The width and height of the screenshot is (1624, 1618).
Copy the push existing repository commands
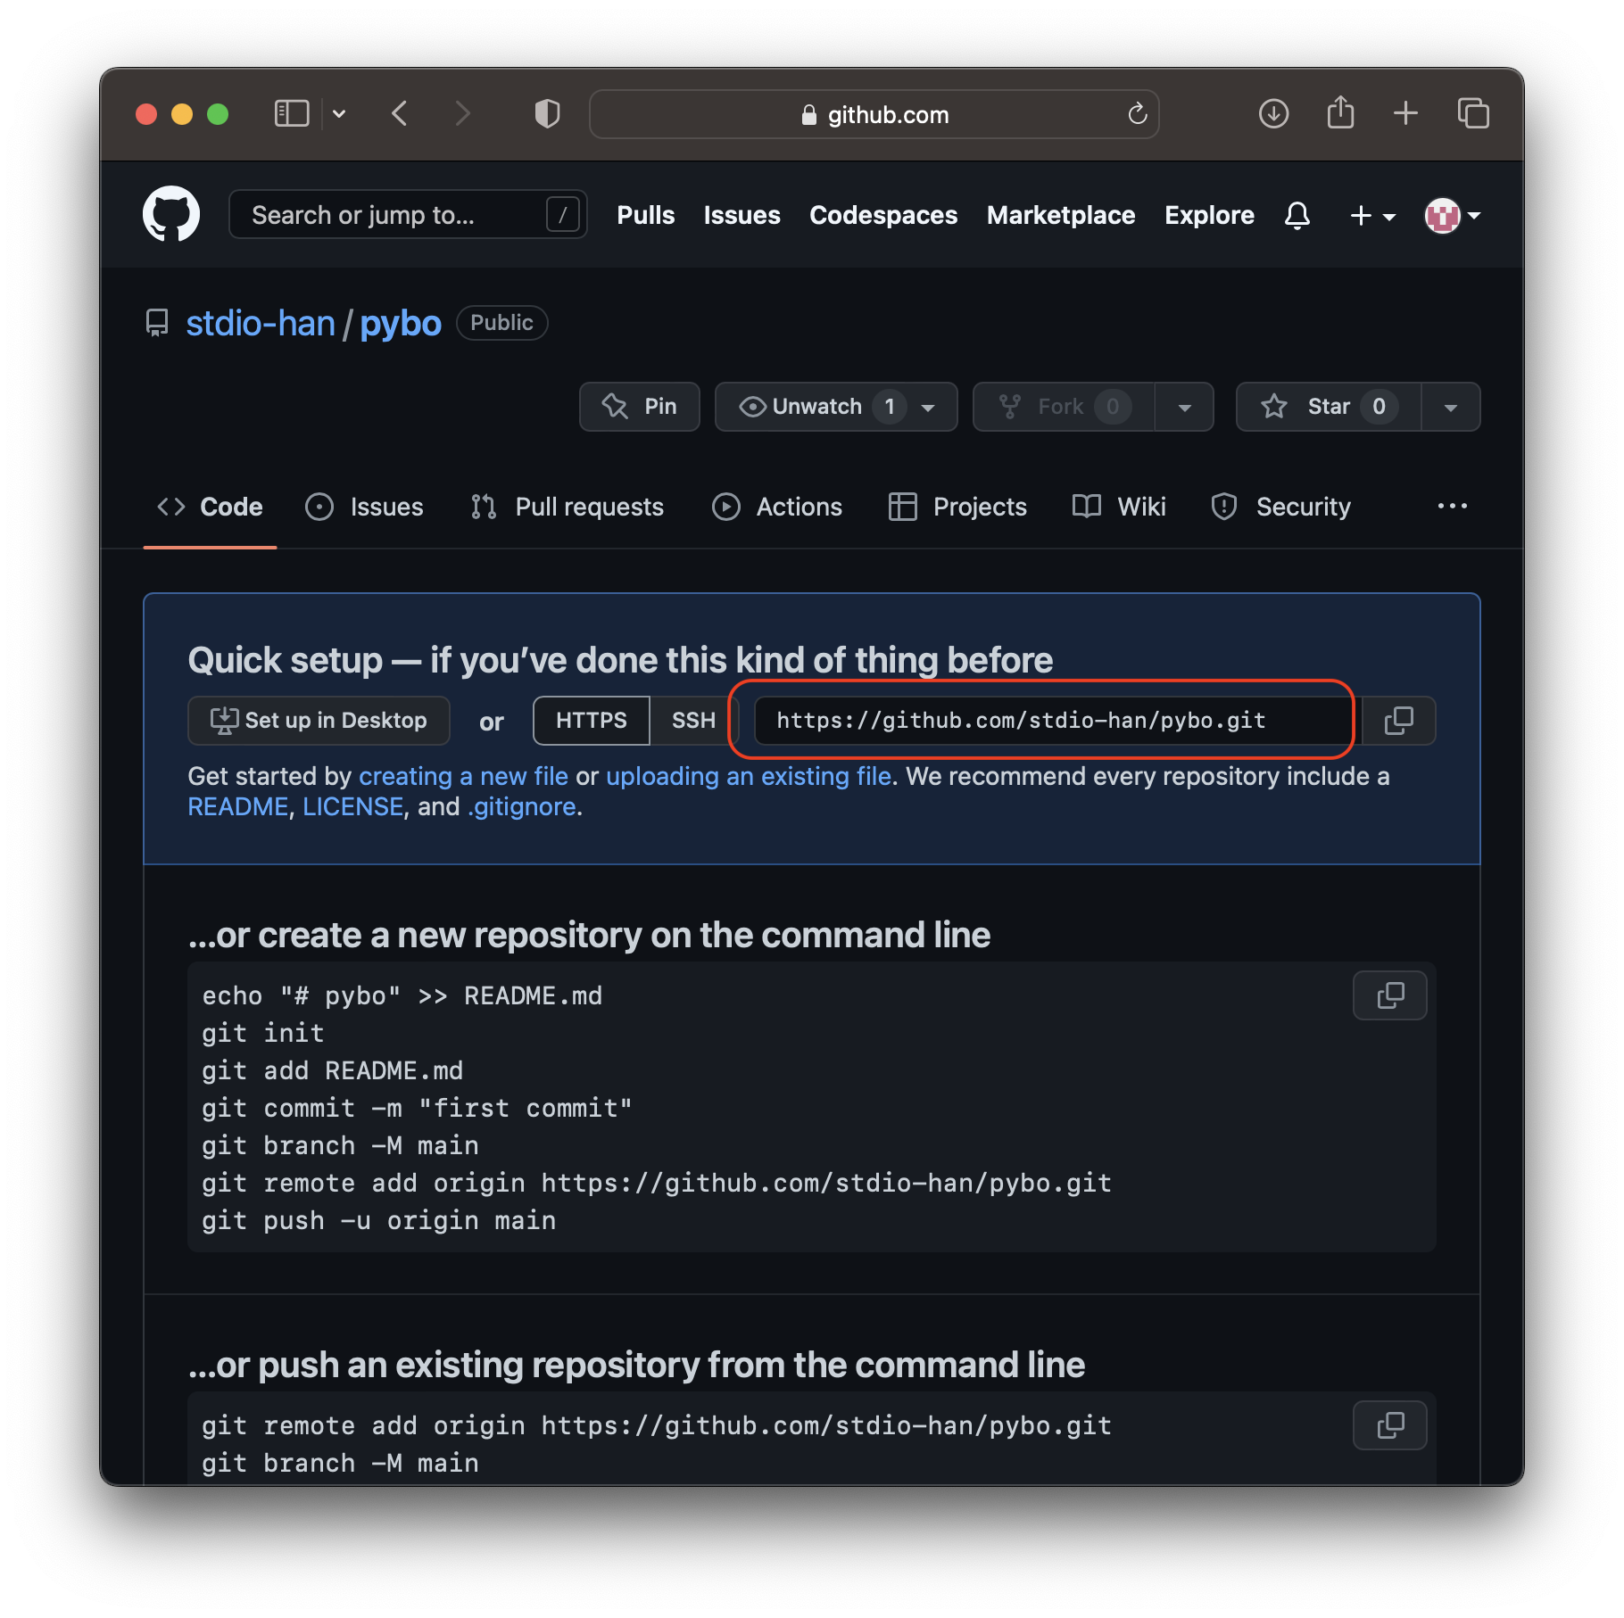pos(1389,1425)
